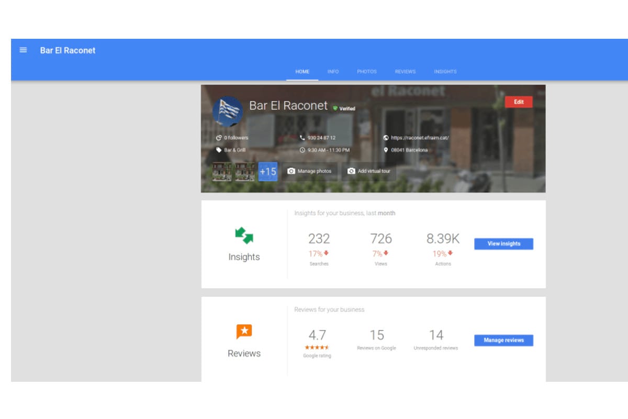Click the Bar & Grill category text

coord(235,150)
